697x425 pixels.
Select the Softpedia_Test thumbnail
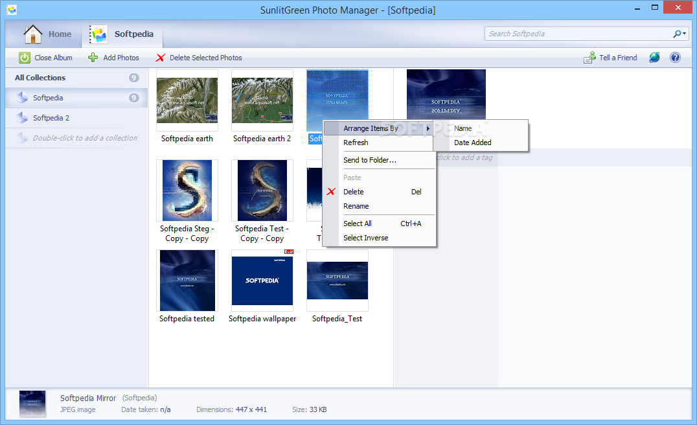[x=337, y=281]
